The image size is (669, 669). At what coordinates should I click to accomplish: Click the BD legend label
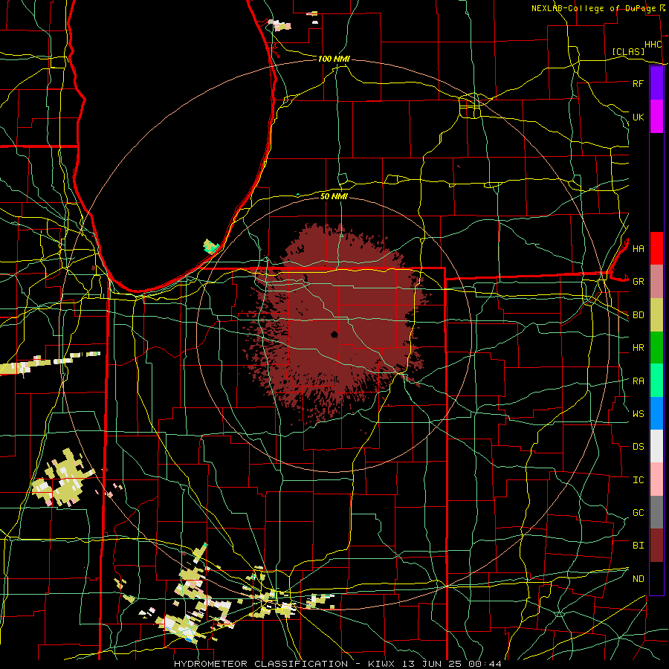click(x=638, y=315)
